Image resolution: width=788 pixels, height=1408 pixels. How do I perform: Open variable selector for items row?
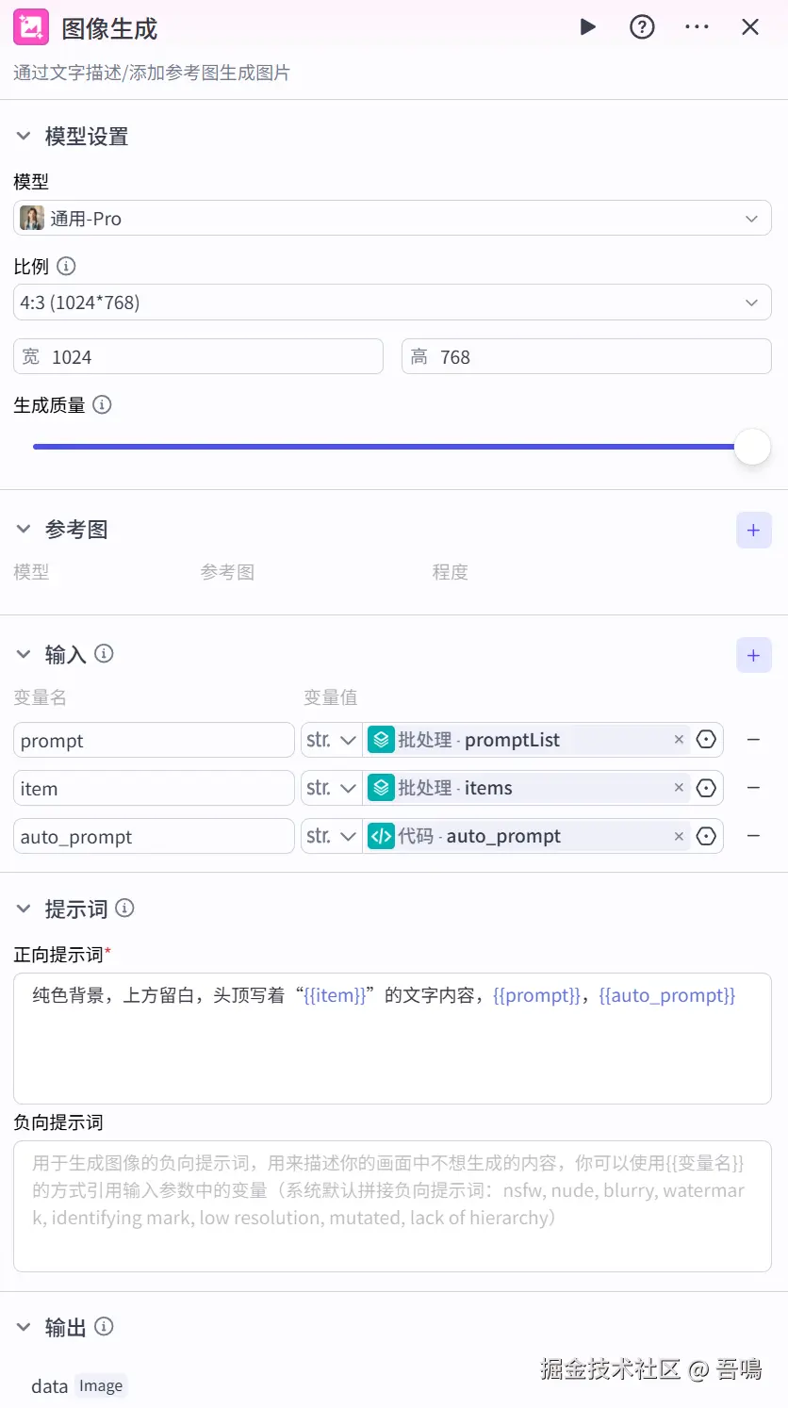(x=706, y=789)
